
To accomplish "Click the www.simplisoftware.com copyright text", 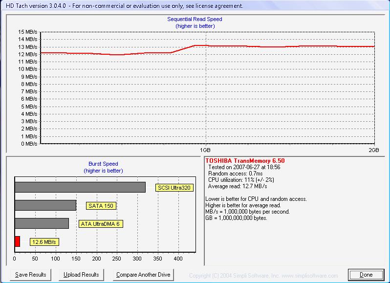I will [x=263, y=276].
